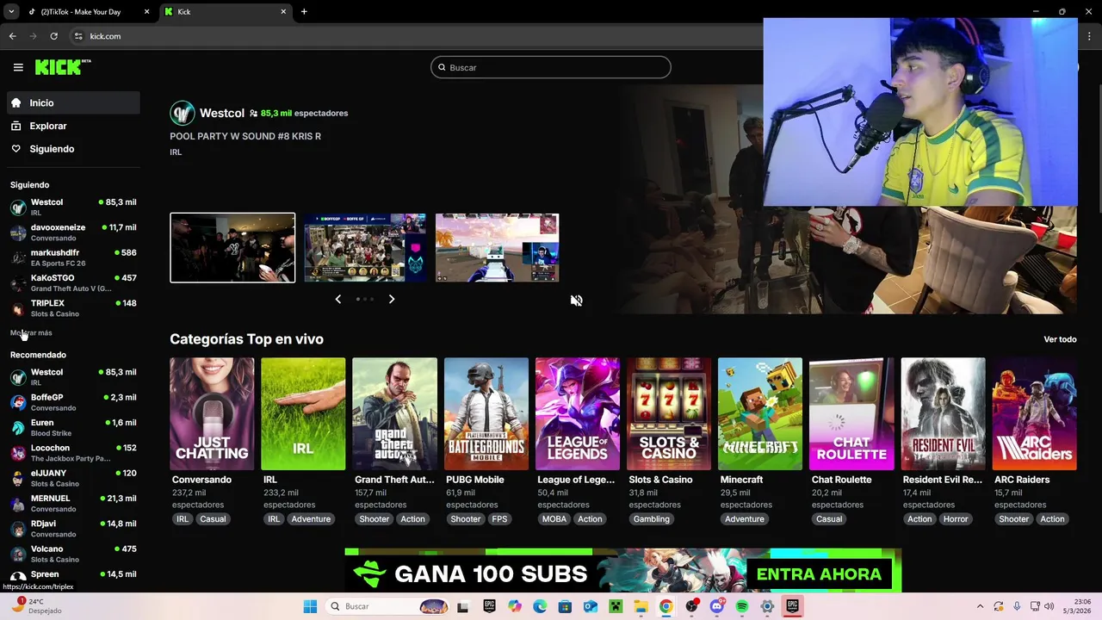Open the PUBG Mobile category card
Viewport: 1102px width, 620px height.
coord(486,414)
